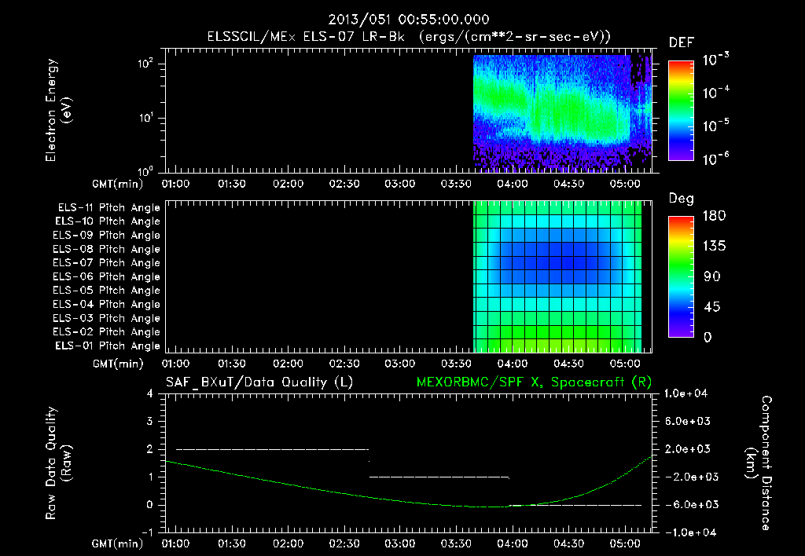Click the green spacecraft orbit curve
This screenshot has width=805, height=556.
tap(408, 500)
